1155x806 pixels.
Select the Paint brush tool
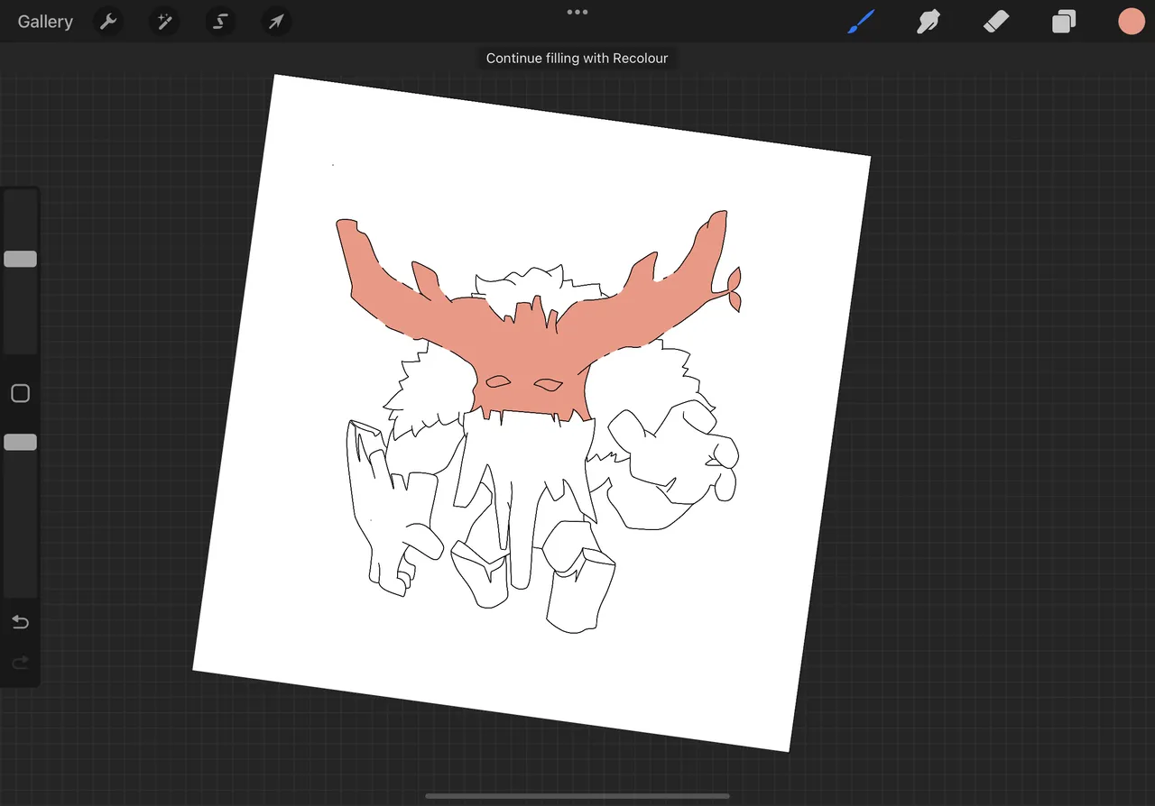pos(862,22)
